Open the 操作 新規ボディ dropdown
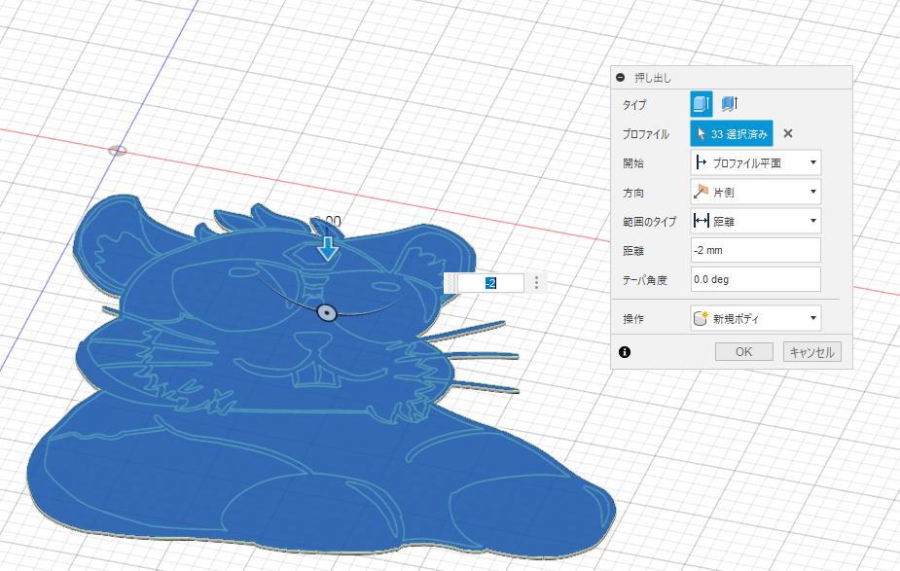This screenshot has width=900, height=571. click(755, 318)
